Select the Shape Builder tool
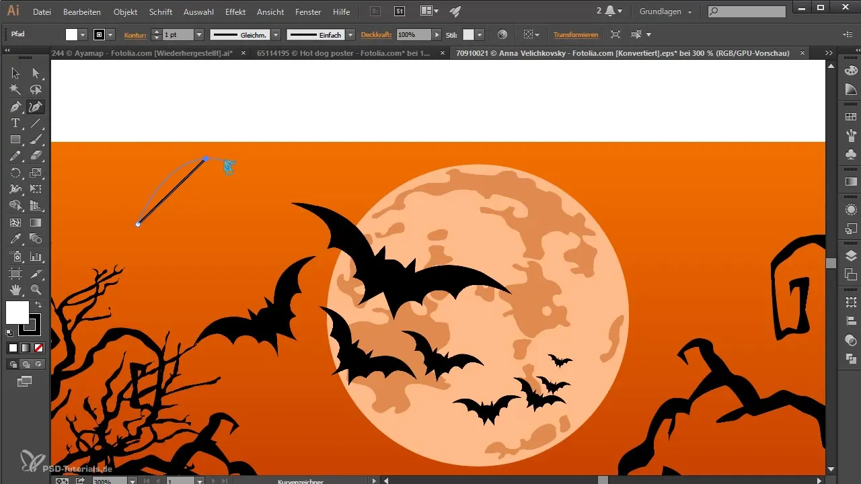861x484 pixels. coord(15,206)
